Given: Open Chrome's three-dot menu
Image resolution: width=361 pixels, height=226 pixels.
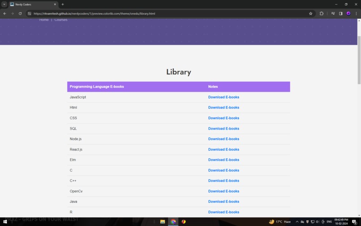Looking at the screenshot, I should pos(356,13).
